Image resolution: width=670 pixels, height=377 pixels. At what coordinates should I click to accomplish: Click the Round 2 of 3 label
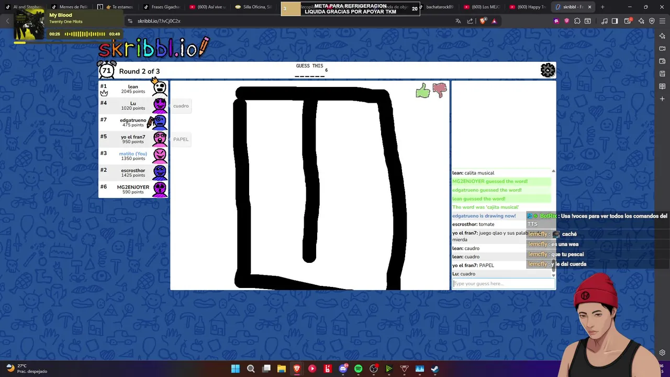[x=139, y=71]
